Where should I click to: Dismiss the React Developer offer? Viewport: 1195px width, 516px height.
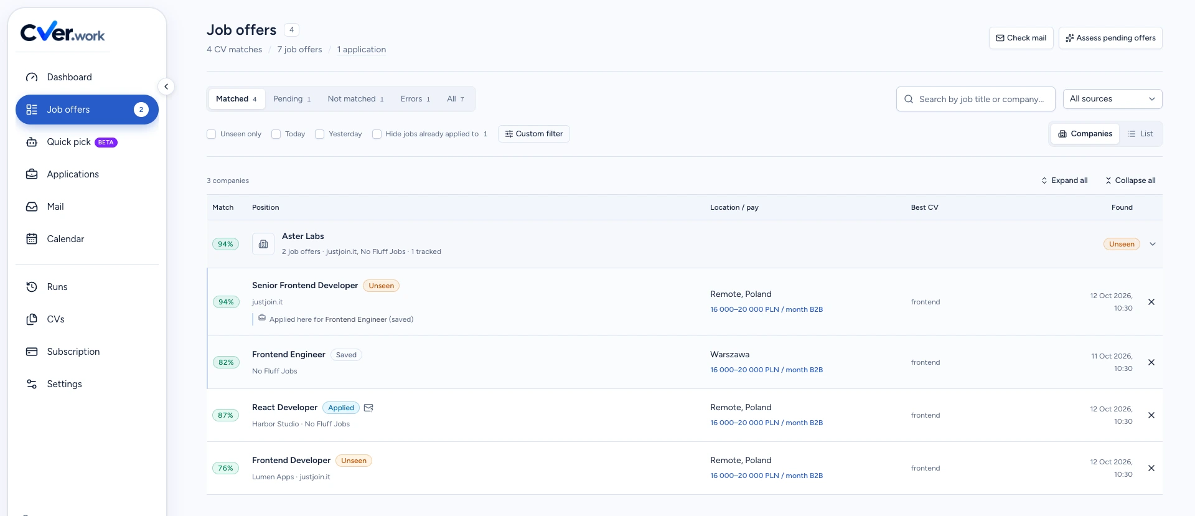pyautogui.click(x=1151, y=415)
